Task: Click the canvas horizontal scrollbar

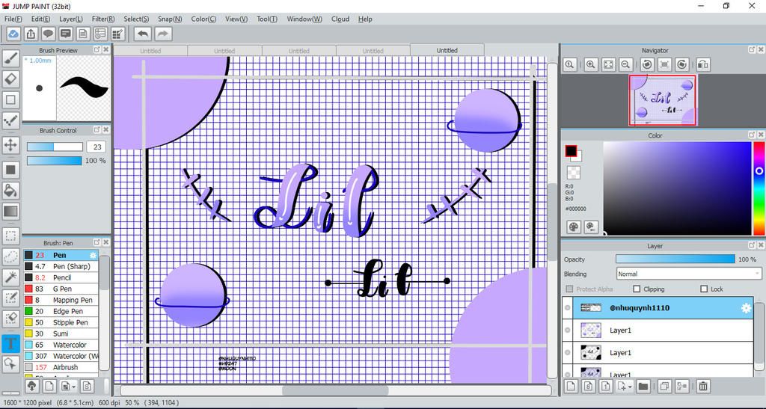Action: click(x=336, y=390)
